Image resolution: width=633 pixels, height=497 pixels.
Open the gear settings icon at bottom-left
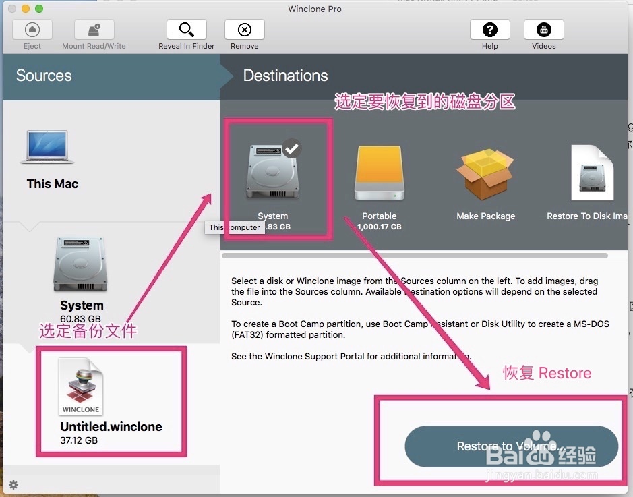pyautogui.click(x=13, y=484)
